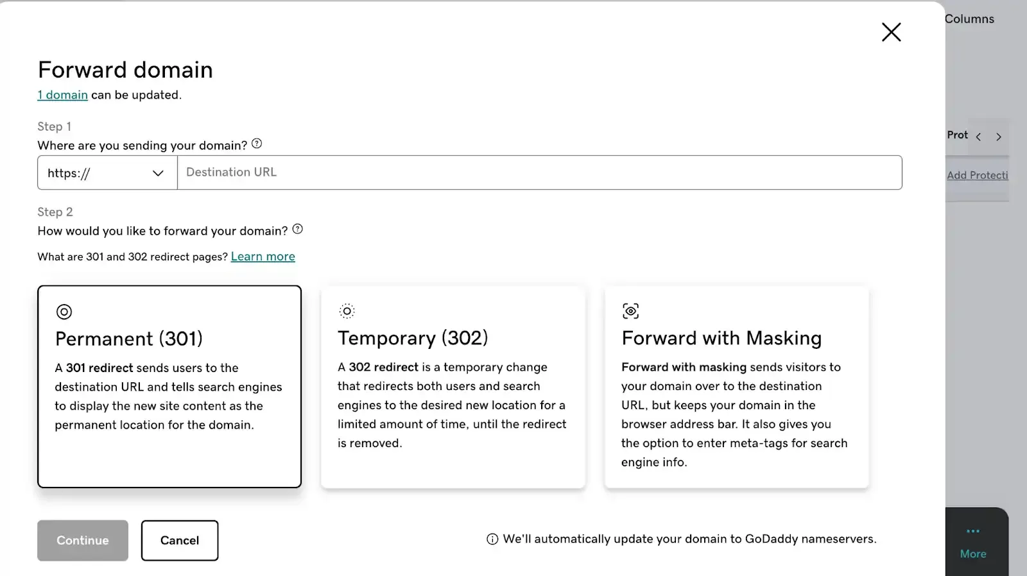Viewport: 1027px width, 576px height.
Task: Click the Cancel button
Action: tap(179, 540)
